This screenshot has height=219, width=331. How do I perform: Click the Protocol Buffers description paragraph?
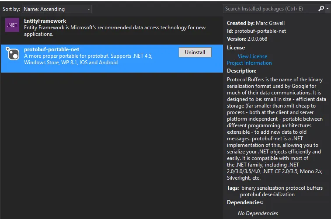(x=276, y=129)
